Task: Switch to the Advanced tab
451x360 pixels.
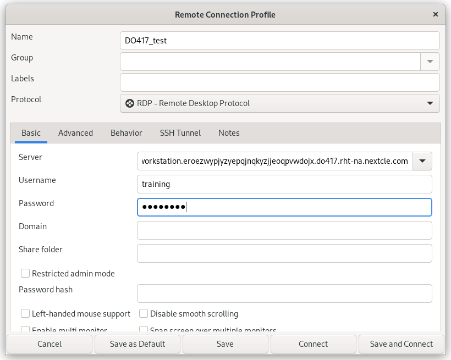Action: pyautogui.click(x=75, y=133)
